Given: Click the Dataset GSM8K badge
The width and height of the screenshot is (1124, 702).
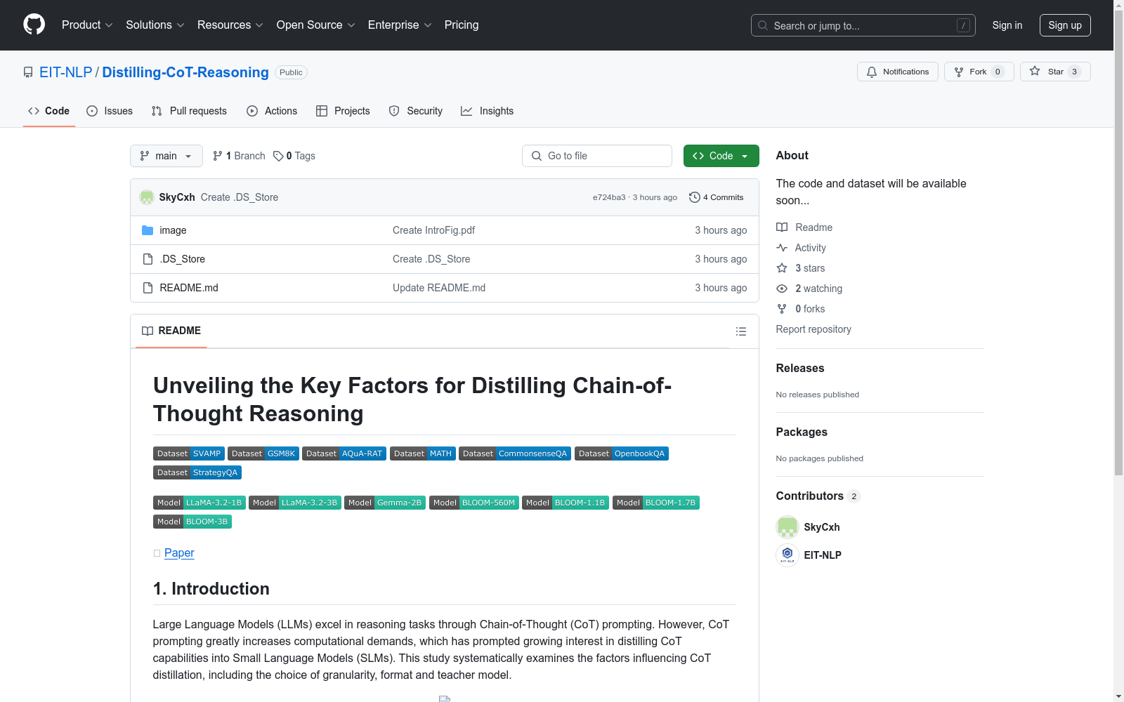Looking at the screenshot, I should [x=263, y=453].
